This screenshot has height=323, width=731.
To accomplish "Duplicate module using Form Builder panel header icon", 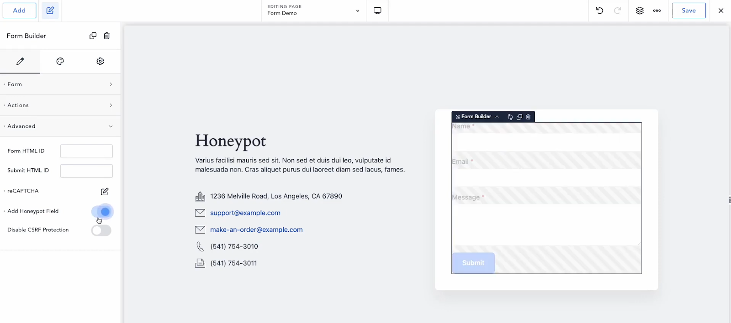I will [93, 36].
